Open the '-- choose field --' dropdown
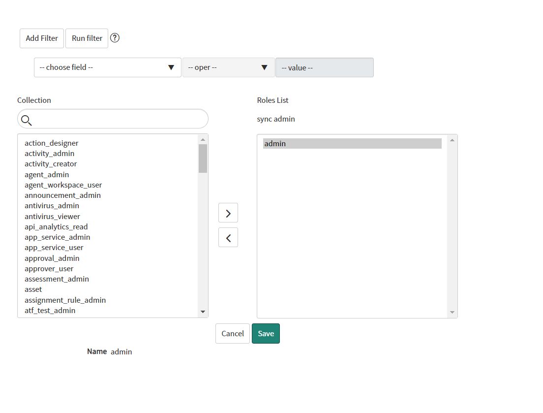Screen dimensions: 543x413 click(107, 67)
